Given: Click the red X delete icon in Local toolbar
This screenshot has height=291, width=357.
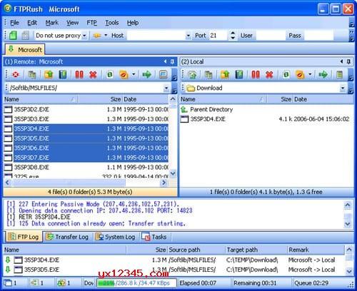Looking at the screenshot, I should [269, 75].
